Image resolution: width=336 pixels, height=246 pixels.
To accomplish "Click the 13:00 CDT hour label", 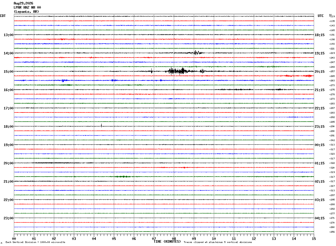I will [8, 35].
